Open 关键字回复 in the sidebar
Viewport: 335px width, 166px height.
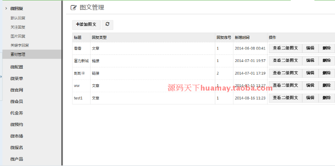(20, 46)
